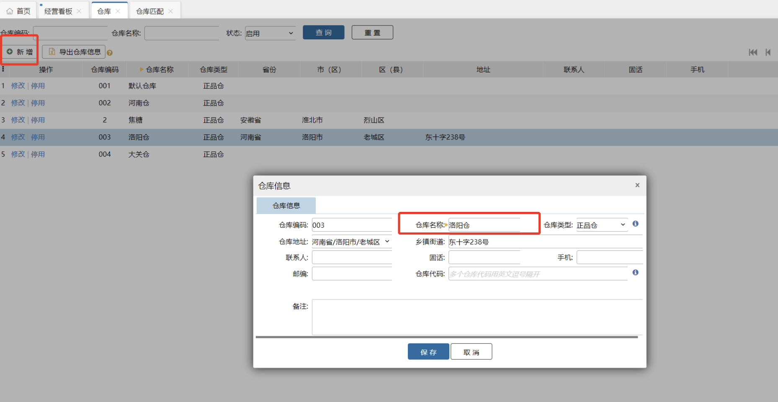Jump to first page with pager icon

753,52
